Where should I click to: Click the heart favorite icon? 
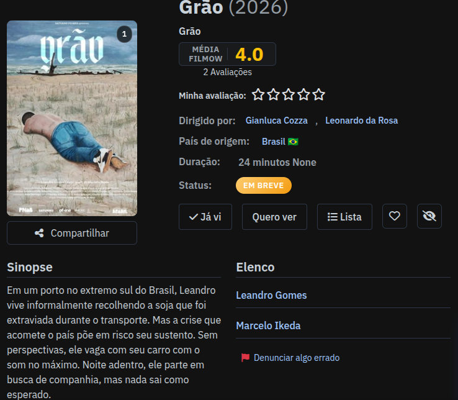coord(394,216)
